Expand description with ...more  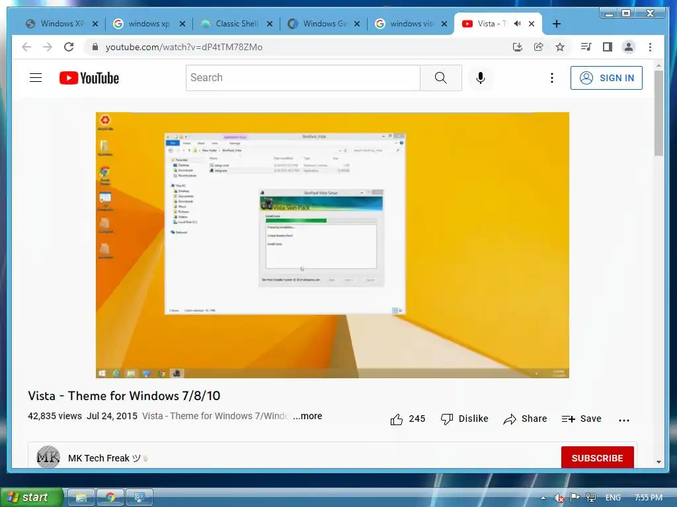click(x=307, y=416)
